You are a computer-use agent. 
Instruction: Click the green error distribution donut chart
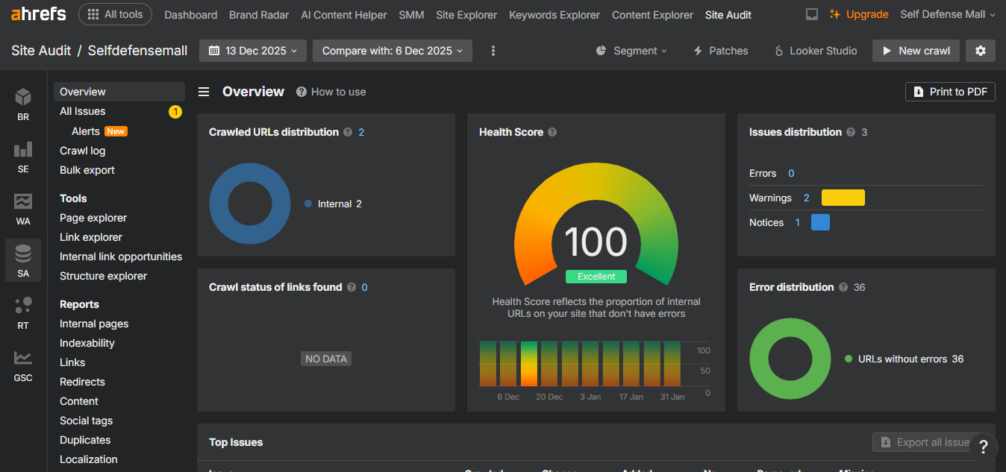tap(790, 359)
